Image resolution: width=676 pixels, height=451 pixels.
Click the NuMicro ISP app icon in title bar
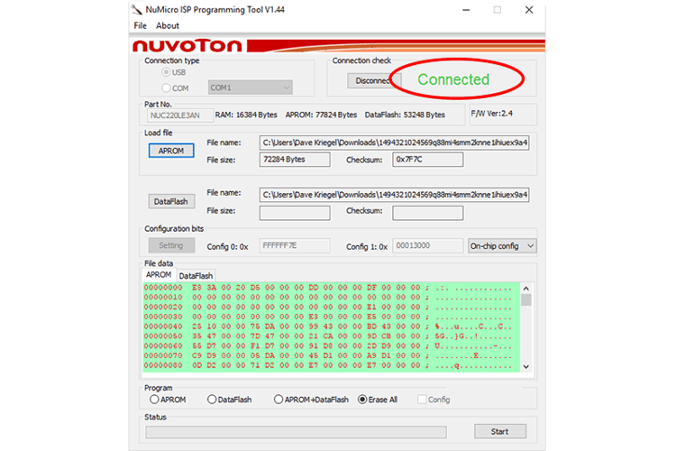click(x=137, y=10)
